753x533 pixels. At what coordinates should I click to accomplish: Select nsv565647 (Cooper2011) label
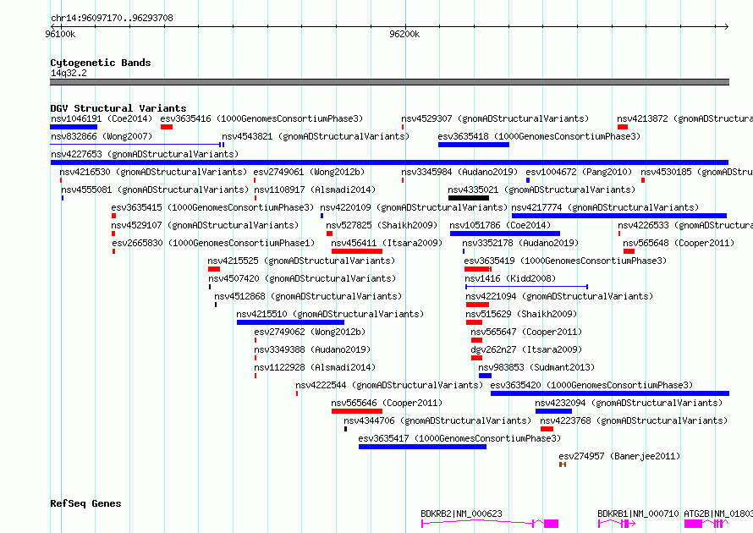coord(526,332)
